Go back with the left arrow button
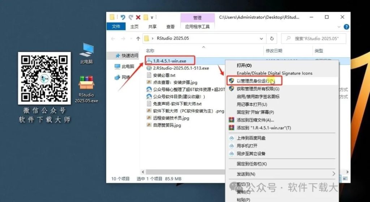 [113, 39]
